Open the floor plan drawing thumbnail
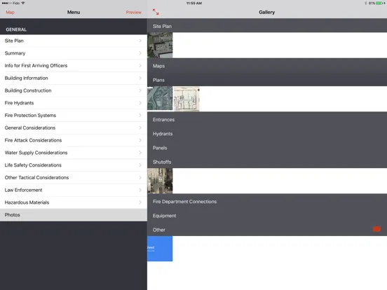The height and width of the screenshot is (290, 387). coord(186,99)
